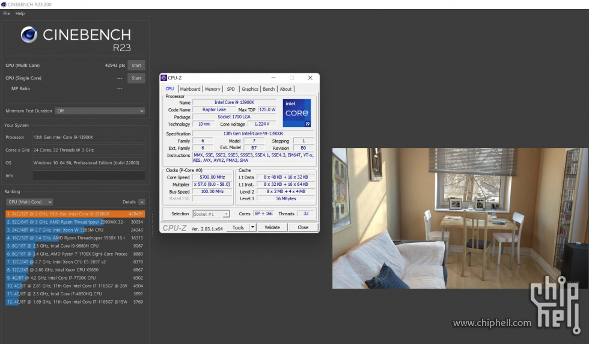Viewport: 589px width, 344px height.
Task: Click the Max TDP value 125.0 W
Action: pyautogui.click(x=267, y=110)
